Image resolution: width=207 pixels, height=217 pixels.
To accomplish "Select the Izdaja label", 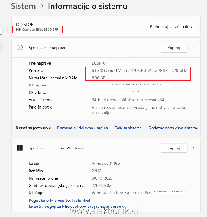I will (x=34, y=164).
